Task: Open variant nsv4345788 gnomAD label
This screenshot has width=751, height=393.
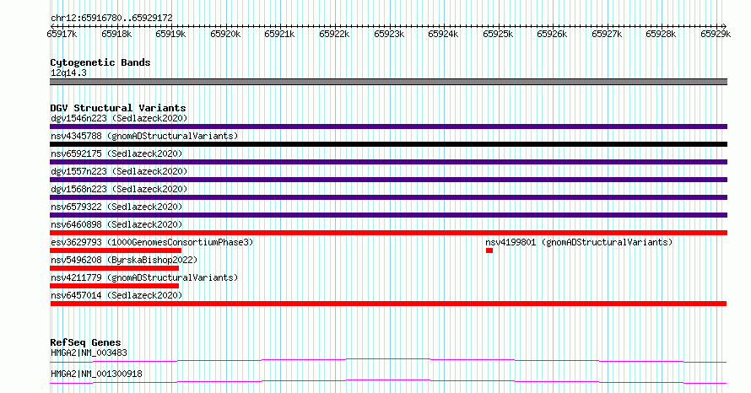Action: (144, 136)
